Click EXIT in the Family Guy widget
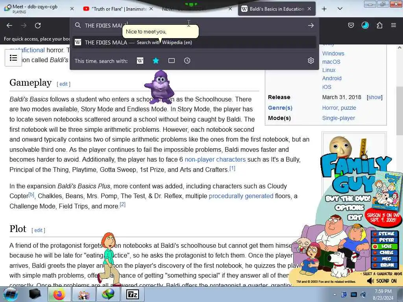Image resolution: width=403 pixels, height=302 pixels. pyautogui.click(x=355, y=217)
